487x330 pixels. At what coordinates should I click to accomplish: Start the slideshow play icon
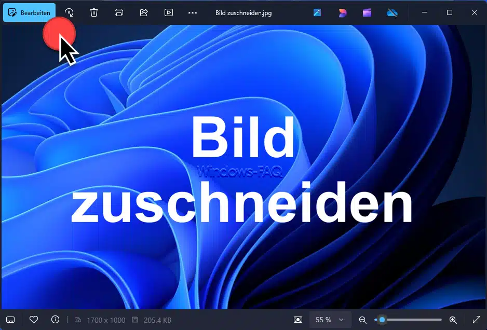(x=168, y=13)
